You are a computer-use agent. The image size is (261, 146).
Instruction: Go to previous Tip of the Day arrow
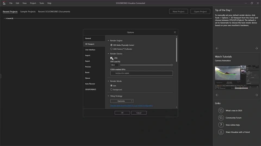coord(217,48)
